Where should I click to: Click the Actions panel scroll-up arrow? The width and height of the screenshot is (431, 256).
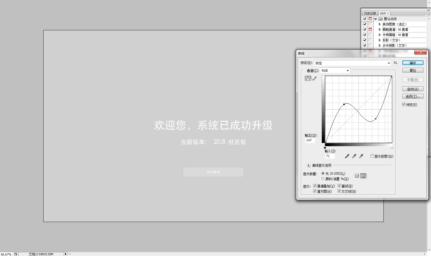pyautogui.click(x=429, y=19)
